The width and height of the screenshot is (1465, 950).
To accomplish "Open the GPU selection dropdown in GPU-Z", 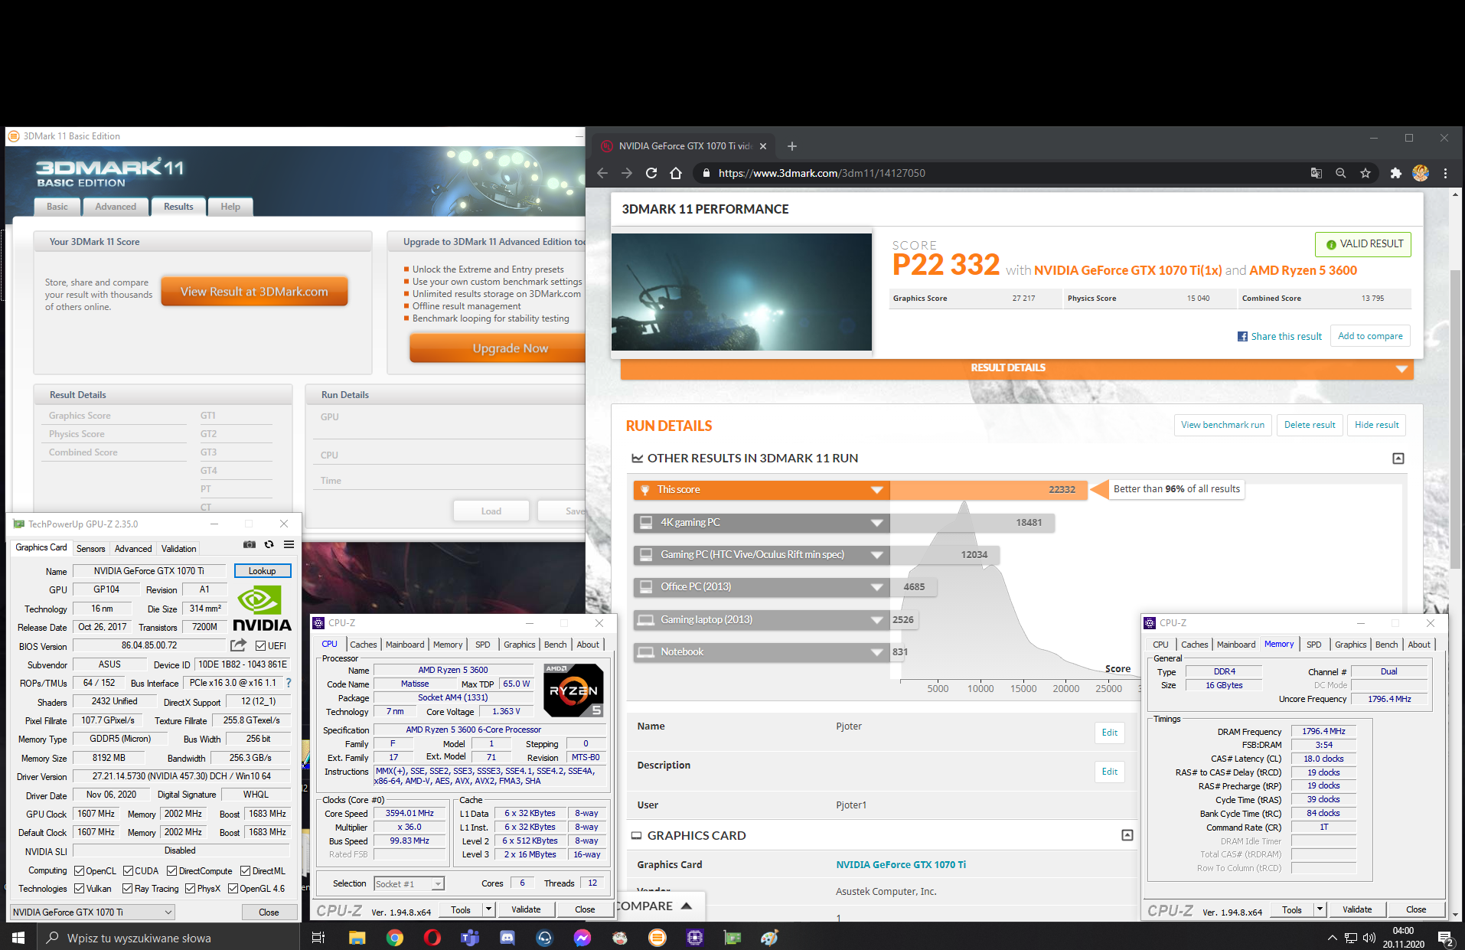I will pyautogui.click(x=93, y=912).
